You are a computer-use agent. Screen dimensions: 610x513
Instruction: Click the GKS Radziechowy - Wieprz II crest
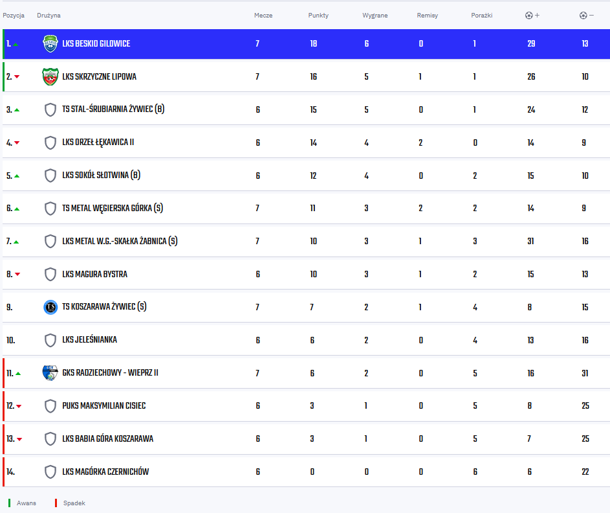point(50,373)
